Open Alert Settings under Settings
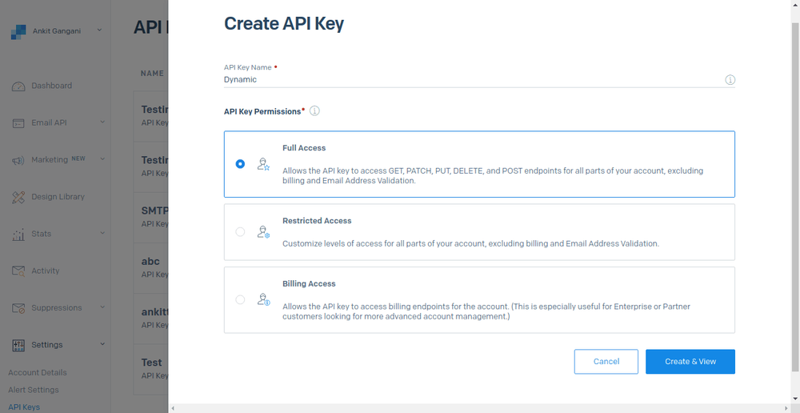Viewport: 800px width, 413px height. pyautogui.click(x=33, y=390)
